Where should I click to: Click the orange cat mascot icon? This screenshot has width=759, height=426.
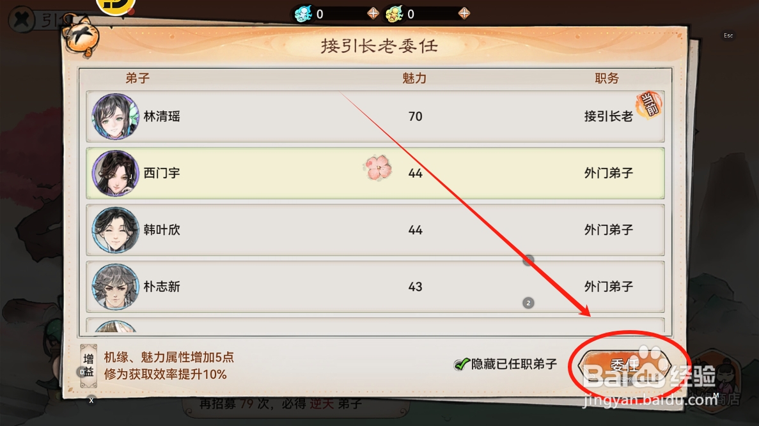(x=82, y=36)
